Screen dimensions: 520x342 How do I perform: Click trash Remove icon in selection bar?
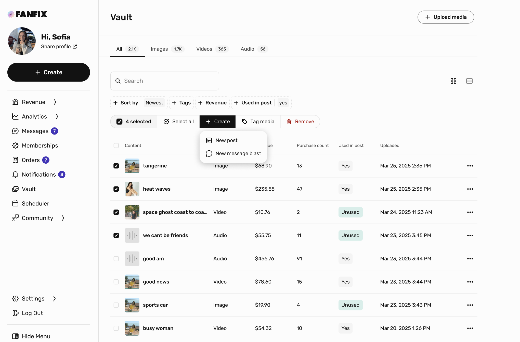pos(289,122)
